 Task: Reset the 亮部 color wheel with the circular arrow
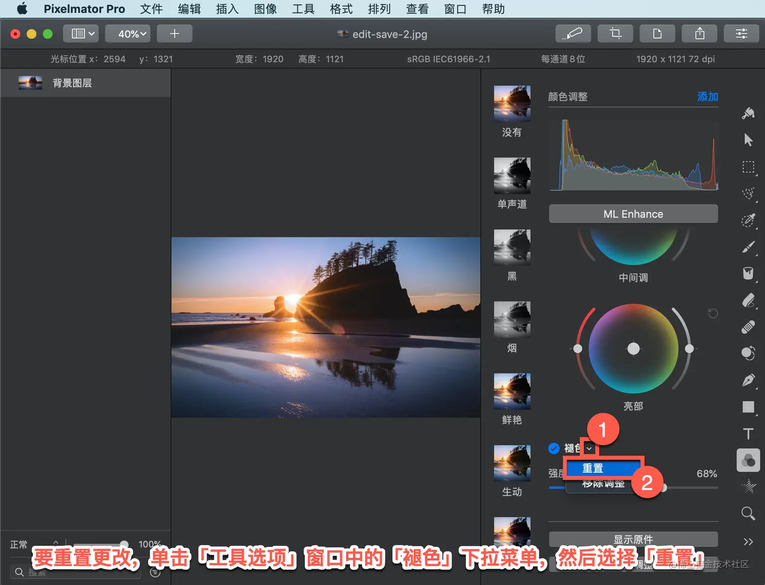713,313
